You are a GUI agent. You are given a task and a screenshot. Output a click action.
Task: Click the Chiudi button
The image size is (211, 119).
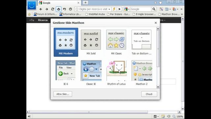[149, 94]
